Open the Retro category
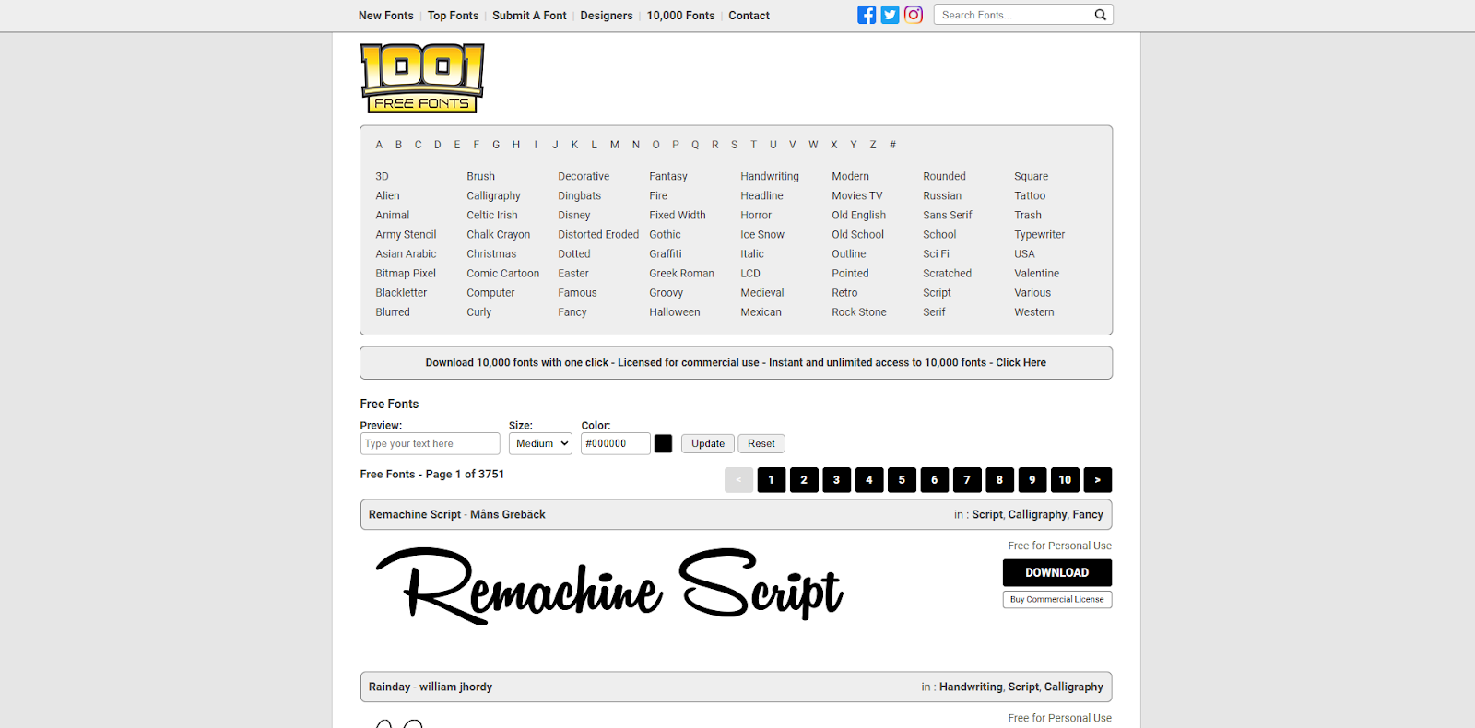The width and height of the screenshot is (1475, 728). click(844, 292)
